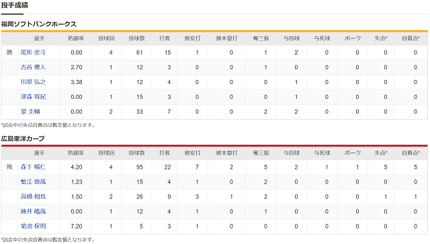Select batters faced 9 in 高橋 樹也 row
Viewport: 430px width, 244px height.
tap(169, 196)
